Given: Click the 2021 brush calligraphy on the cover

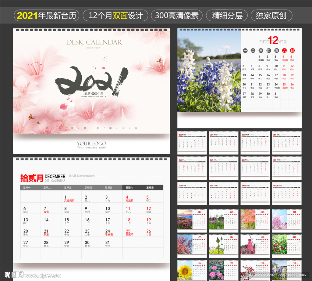Looking at the screenshot, I should coord(91,81).
